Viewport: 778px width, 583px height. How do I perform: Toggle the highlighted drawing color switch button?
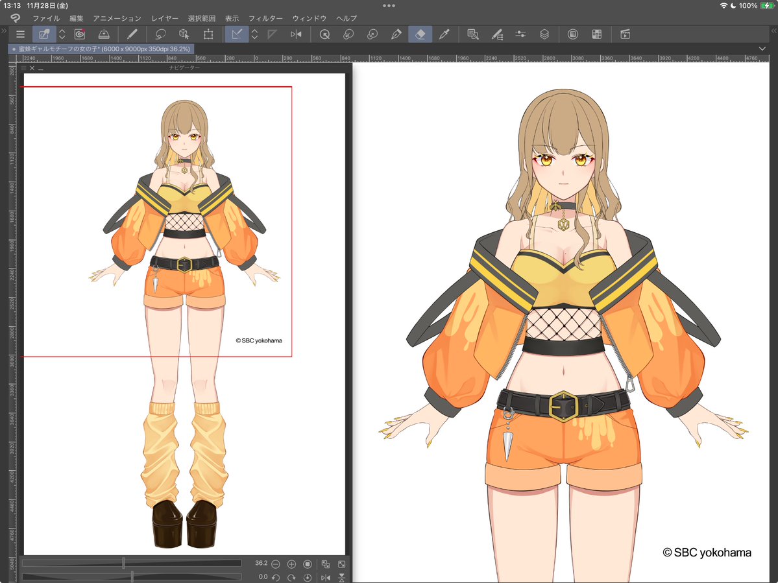(237, 34)
